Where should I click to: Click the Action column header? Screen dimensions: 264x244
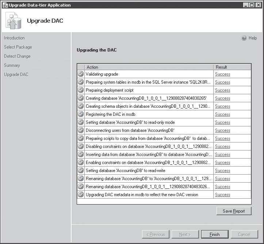[149, 67]
